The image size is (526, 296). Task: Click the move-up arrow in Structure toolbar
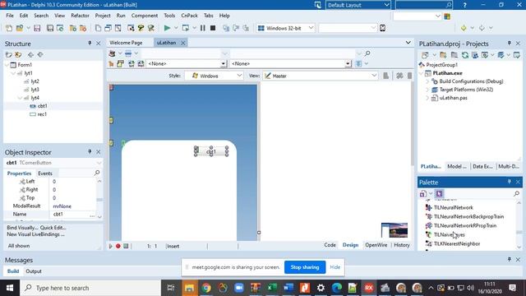tap(30, 55)
